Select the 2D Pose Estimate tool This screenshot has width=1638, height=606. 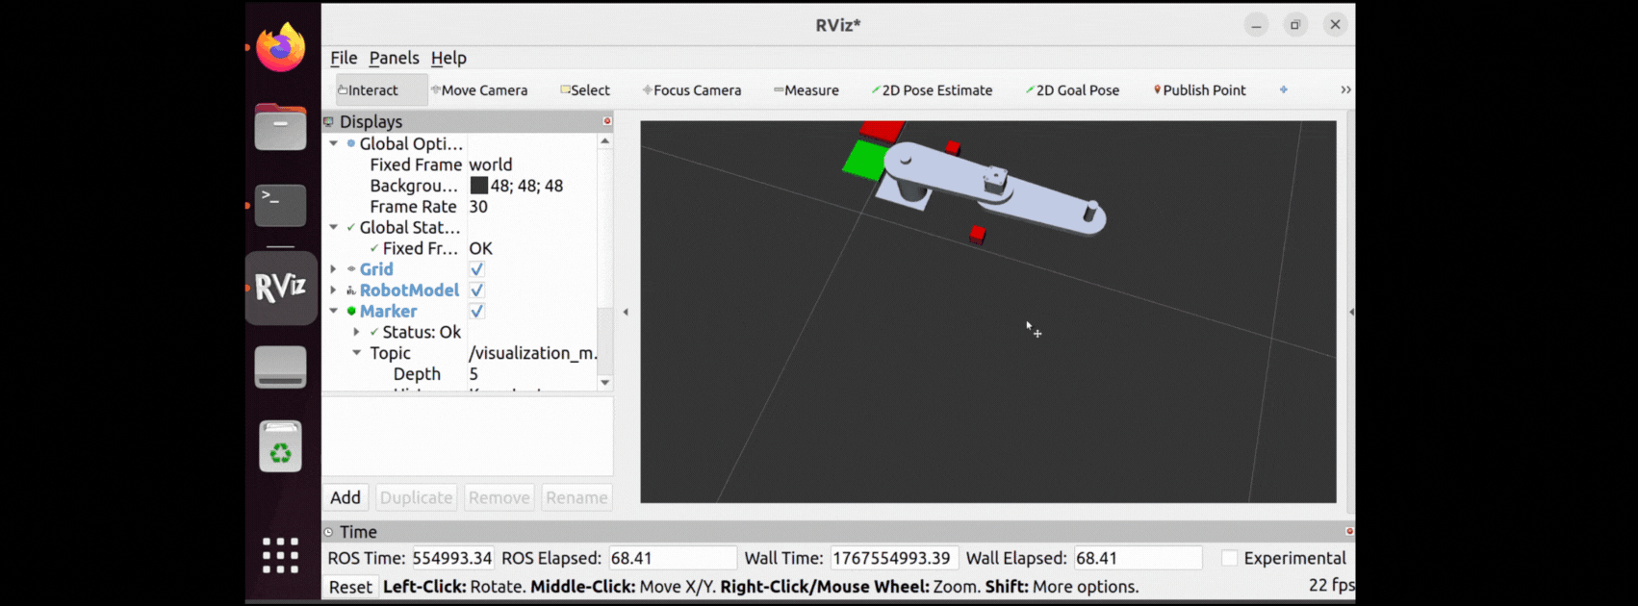pos(932,90)
